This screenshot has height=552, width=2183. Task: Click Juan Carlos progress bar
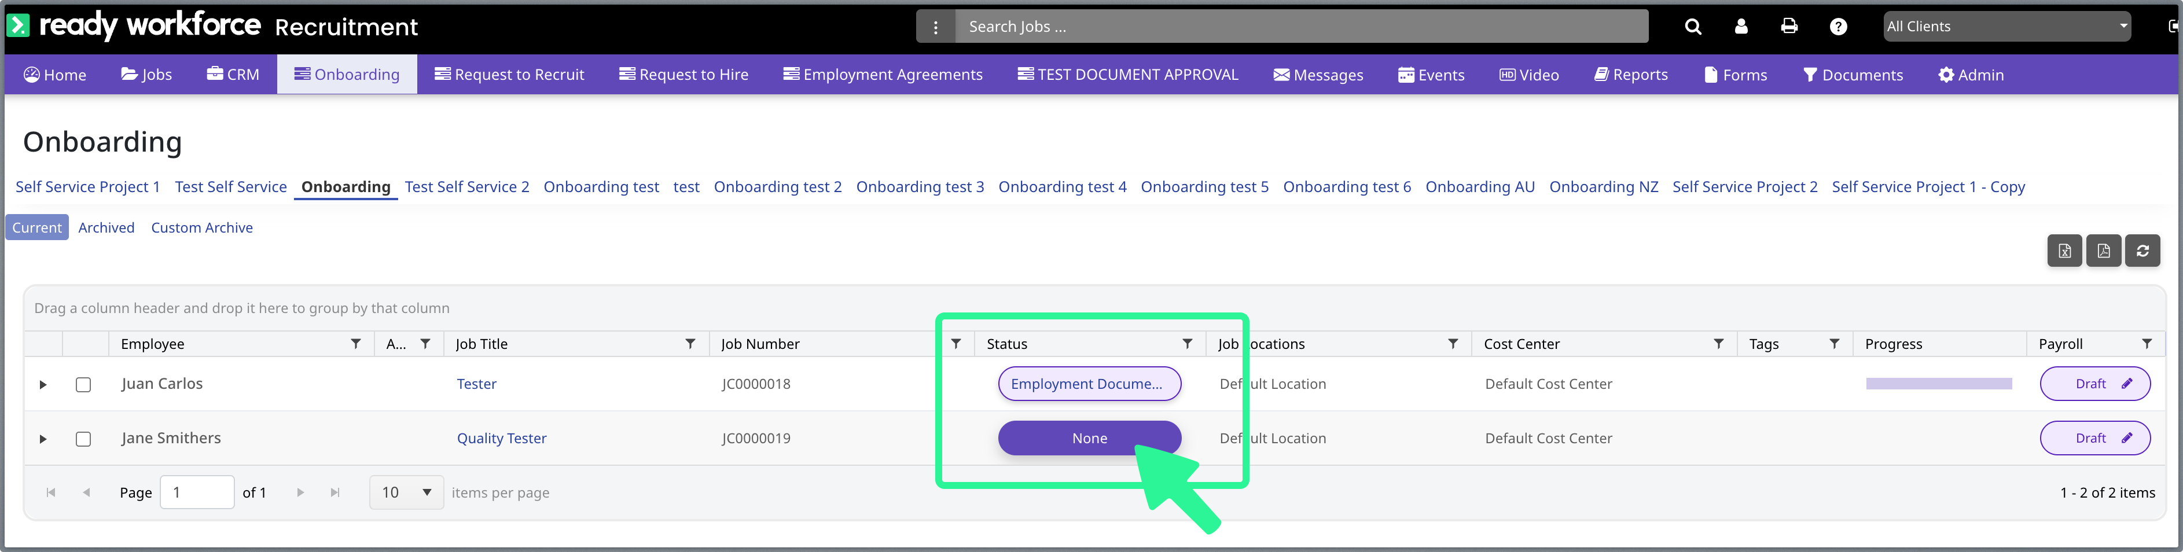point(1939,384)
